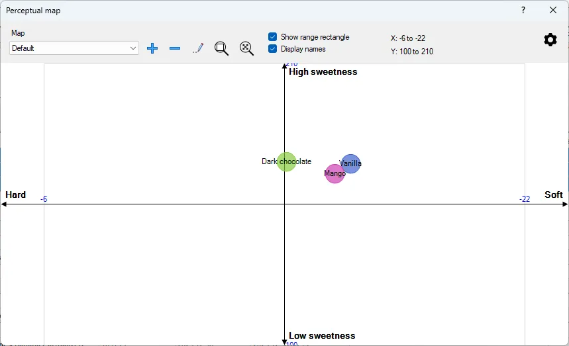Click the pencil edit map icon
Viewport: 569px width, 346px height.
(x=198, y=48)
